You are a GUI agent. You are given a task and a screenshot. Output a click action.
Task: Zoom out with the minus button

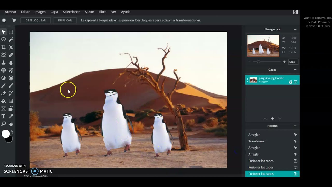pos(249,62)
